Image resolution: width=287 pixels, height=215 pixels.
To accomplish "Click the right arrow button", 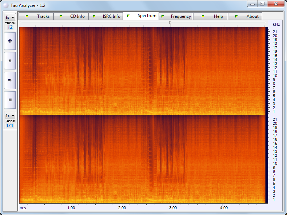I will pos(10,80).
